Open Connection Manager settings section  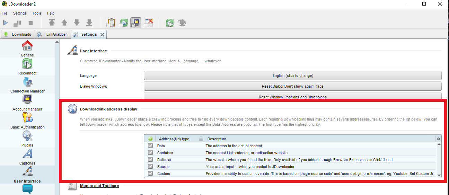click(27, 85)
